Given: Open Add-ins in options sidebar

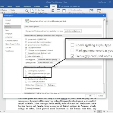Looking at the screenshot, I should click(13, 48).
